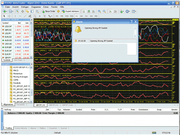The height and width of the screenshot is (135, 180).
Task: Open the Diagramme menu
Action: 36,7
